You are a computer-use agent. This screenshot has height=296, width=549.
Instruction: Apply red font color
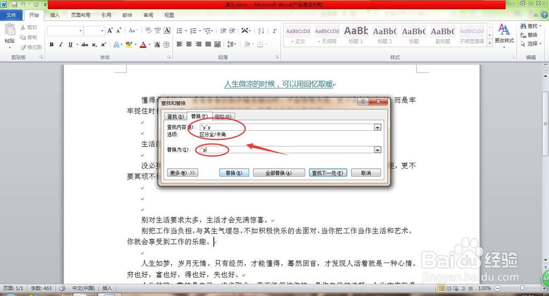click(x=143, y=44)
